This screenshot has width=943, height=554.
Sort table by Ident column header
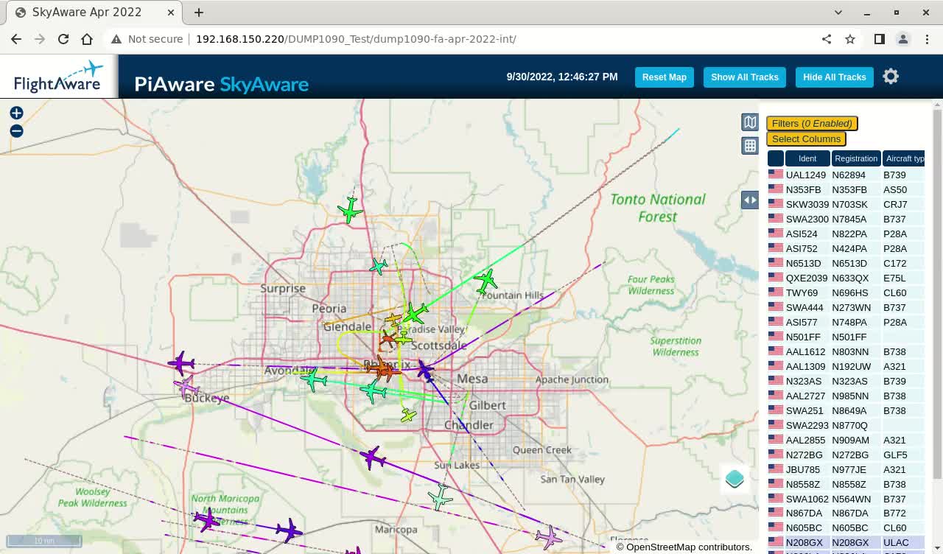click(807, 158)
